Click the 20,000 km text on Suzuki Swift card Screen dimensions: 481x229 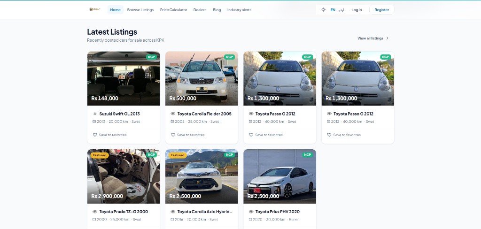tap(118, 122)
